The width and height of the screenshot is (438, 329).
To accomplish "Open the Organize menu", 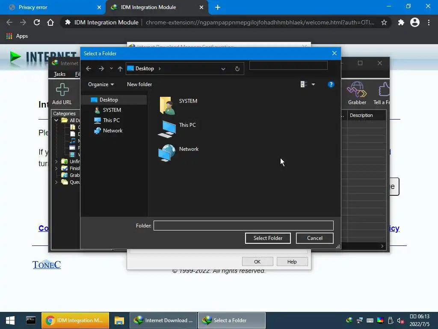I will point(101,84).
